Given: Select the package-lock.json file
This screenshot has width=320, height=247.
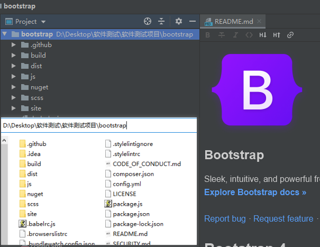Looking at the screenshot, I should coord(134,224).
